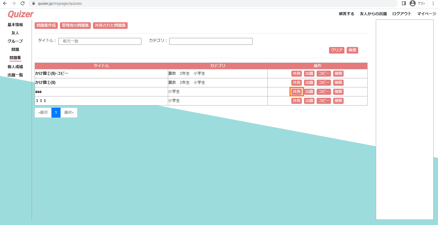The height and width of the screenshot is (225, 438).
Task: Click 解答する in the top navigation
Action: [346, 14]
